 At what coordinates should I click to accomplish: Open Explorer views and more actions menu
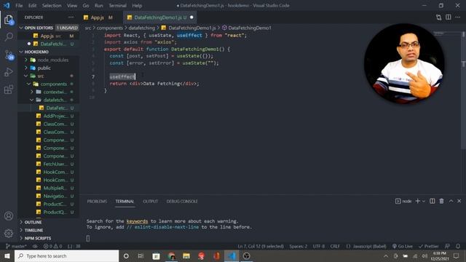coord(71,17)
